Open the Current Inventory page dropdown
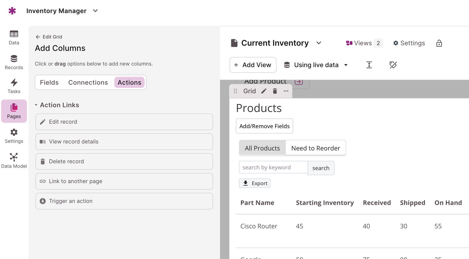The height and width of the screenshot is (259, 469). (x=319, y=43)
